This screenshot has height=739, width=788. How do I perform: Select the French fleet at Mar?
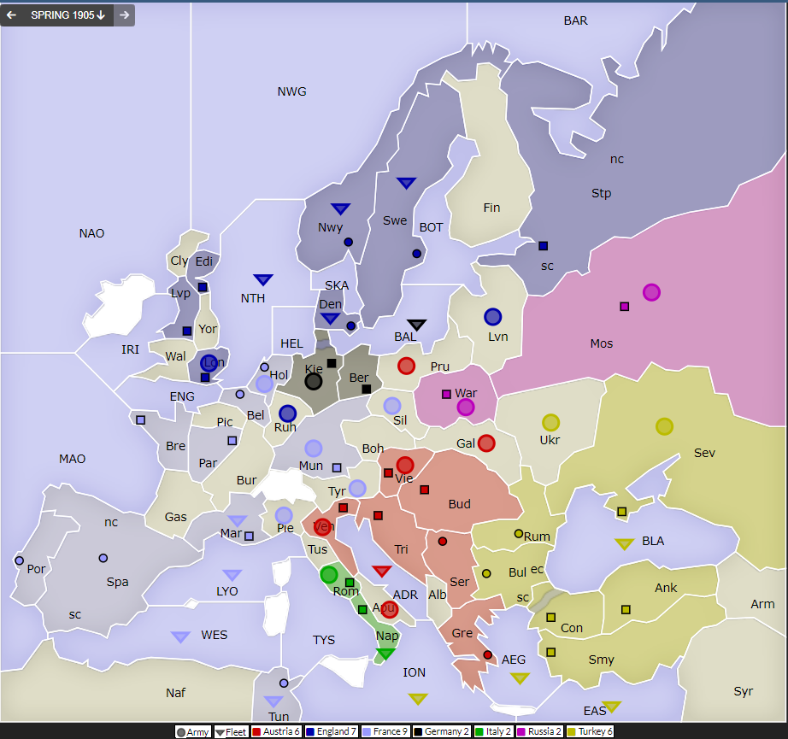[238, 520]
